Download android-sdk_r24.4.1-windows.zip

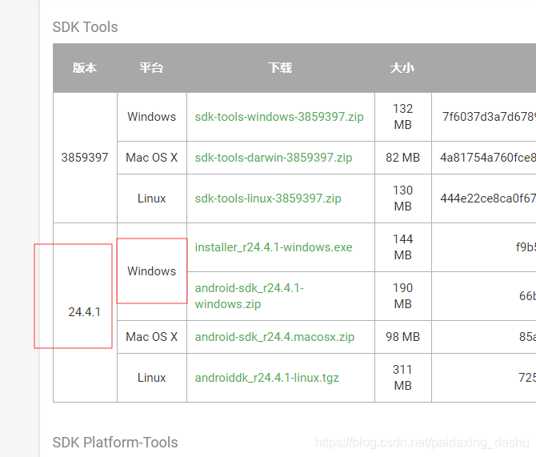point(249,296)
